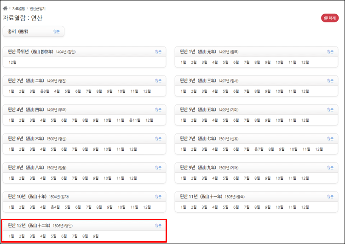Select 9월 of 연산 3년
This screenshot has height=244, width=345.
click(x=268, y=91)
